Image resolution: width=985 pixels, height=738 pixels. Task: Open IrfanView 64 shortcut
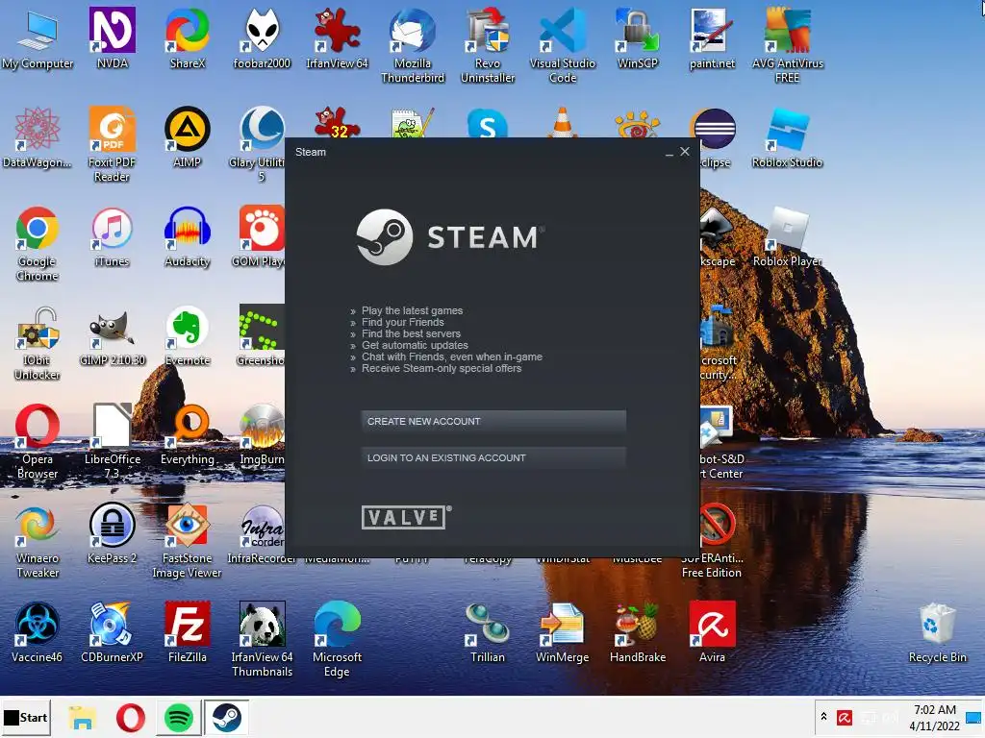pyautogui.click(x=337, y=38)
